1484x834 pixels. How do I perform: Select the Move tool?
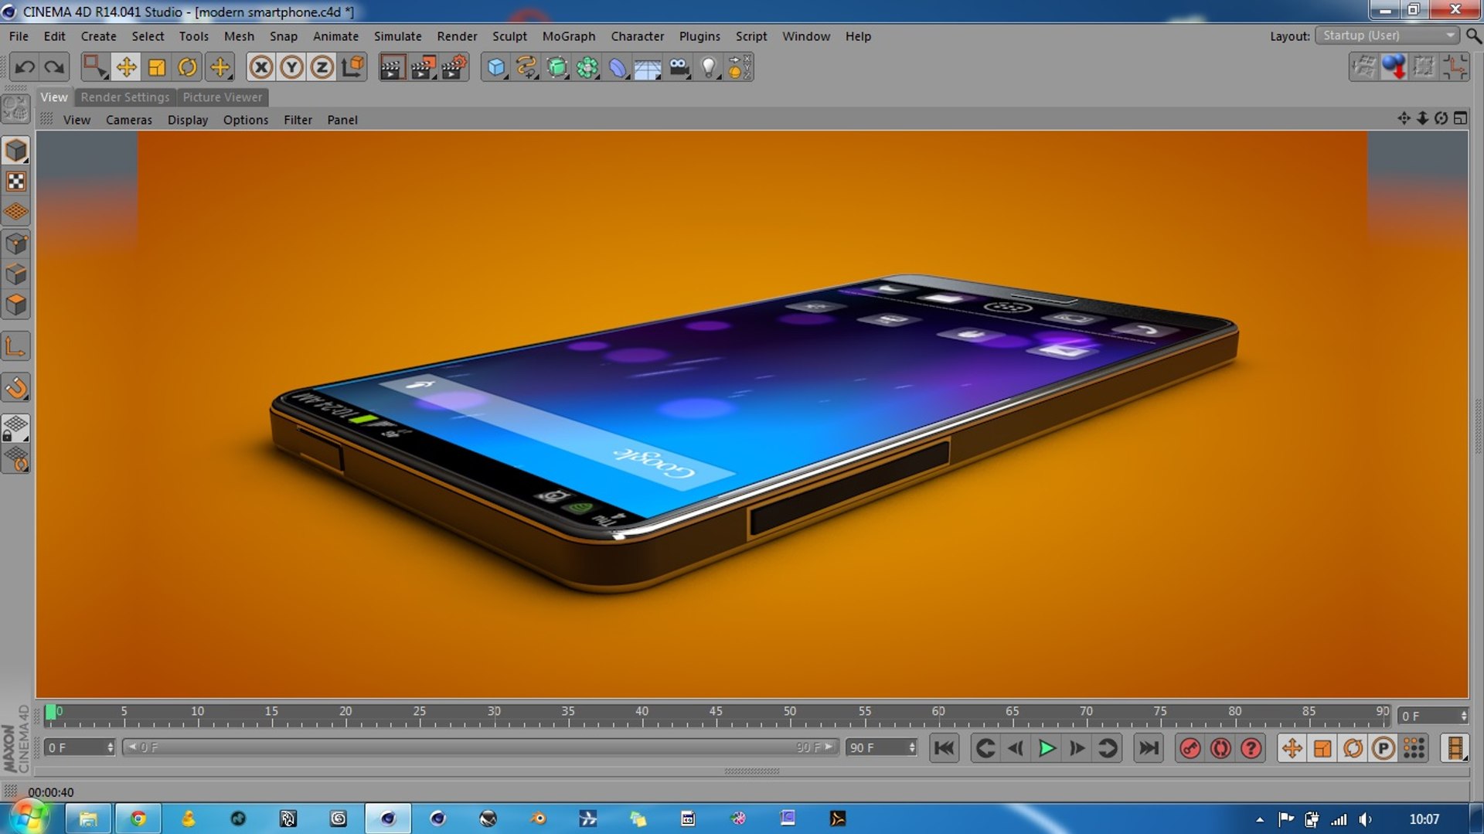[x=126, y=67]
